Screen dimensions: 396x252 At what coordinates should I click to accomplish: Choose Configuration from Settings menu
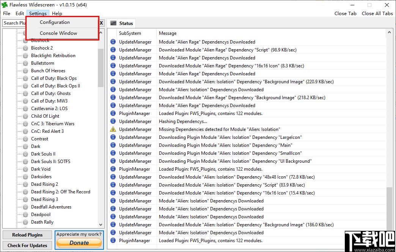55,22
